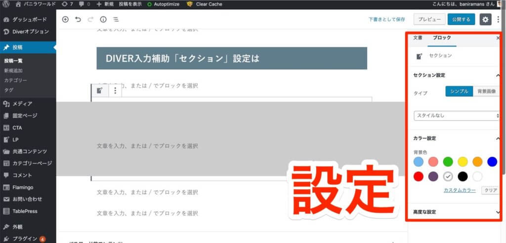Select 投稿 menu in sidebar
This screenshot has width=506, height=243.
[x=28, y=47]
